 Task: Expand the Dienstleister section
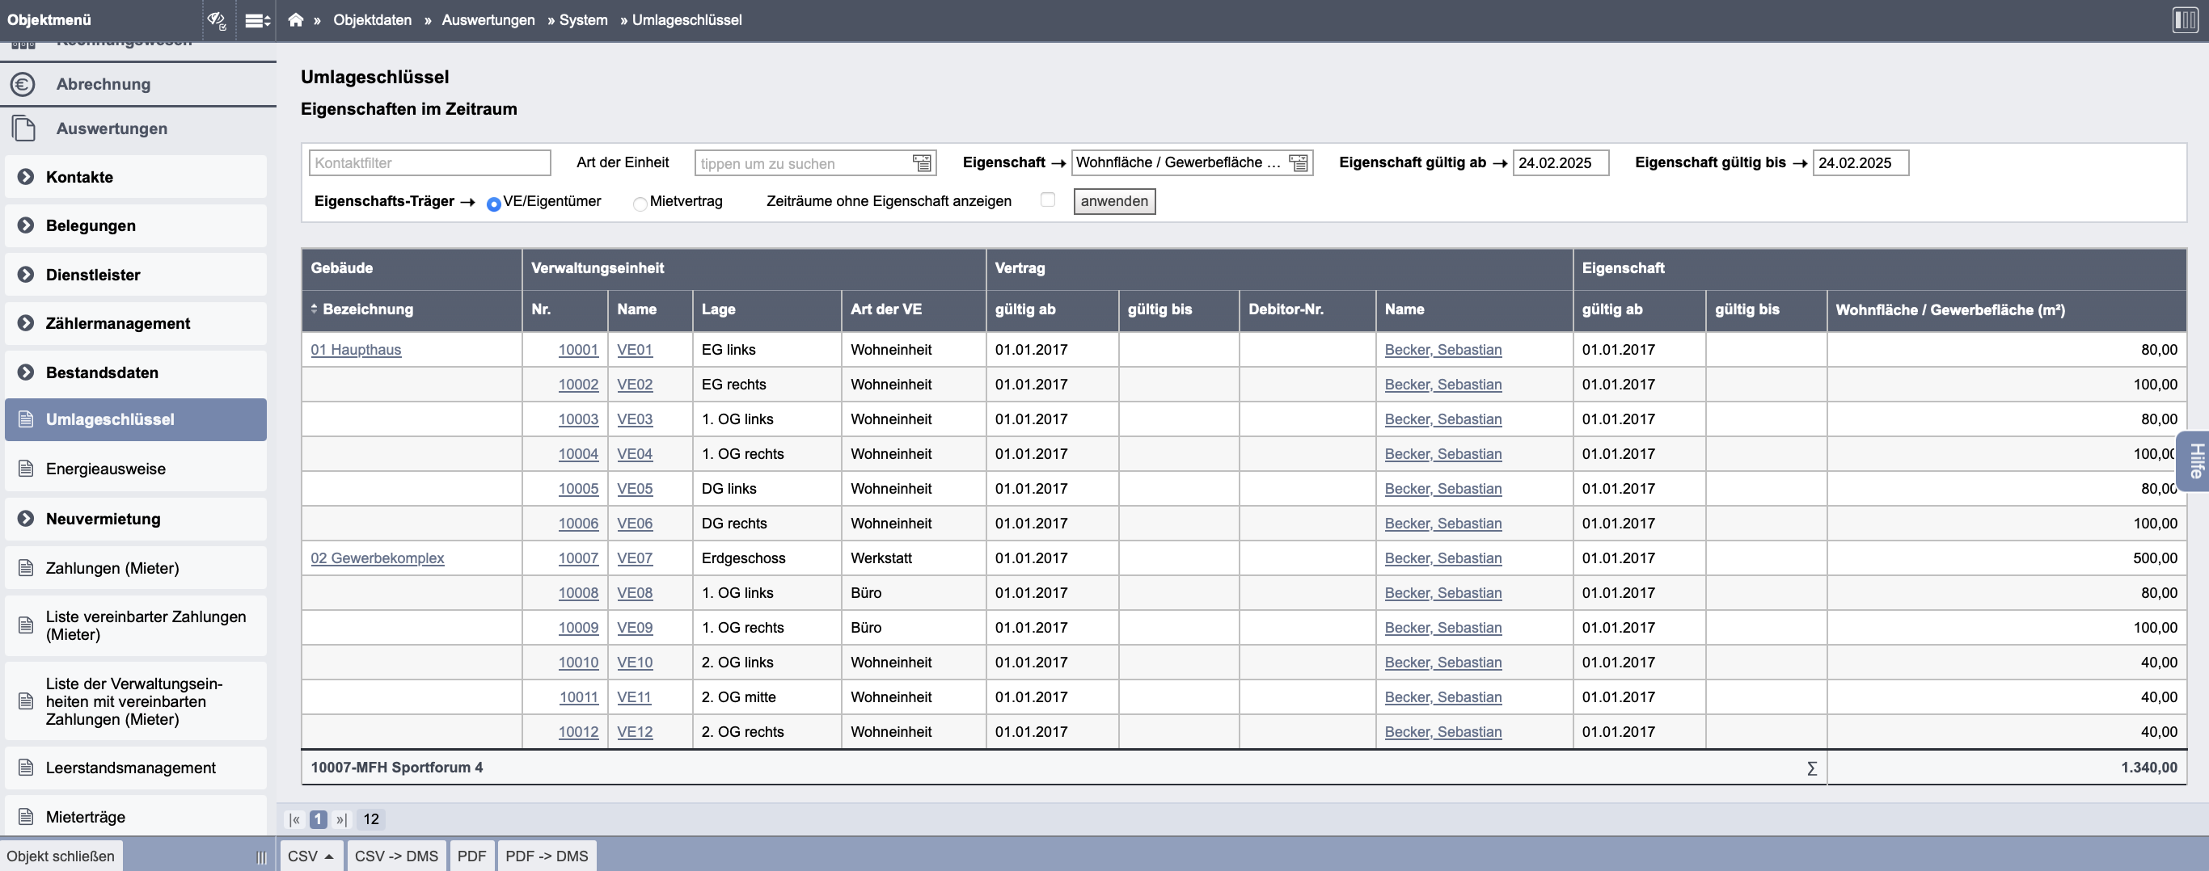click(x=26, y=275)
